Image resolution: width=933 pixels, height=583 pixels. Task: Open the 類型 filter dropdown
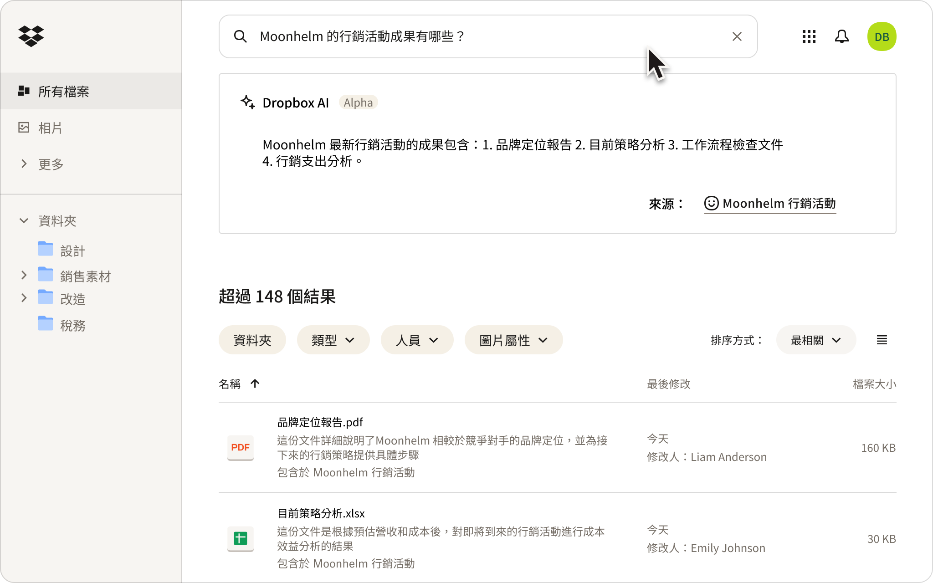[333, 340]
